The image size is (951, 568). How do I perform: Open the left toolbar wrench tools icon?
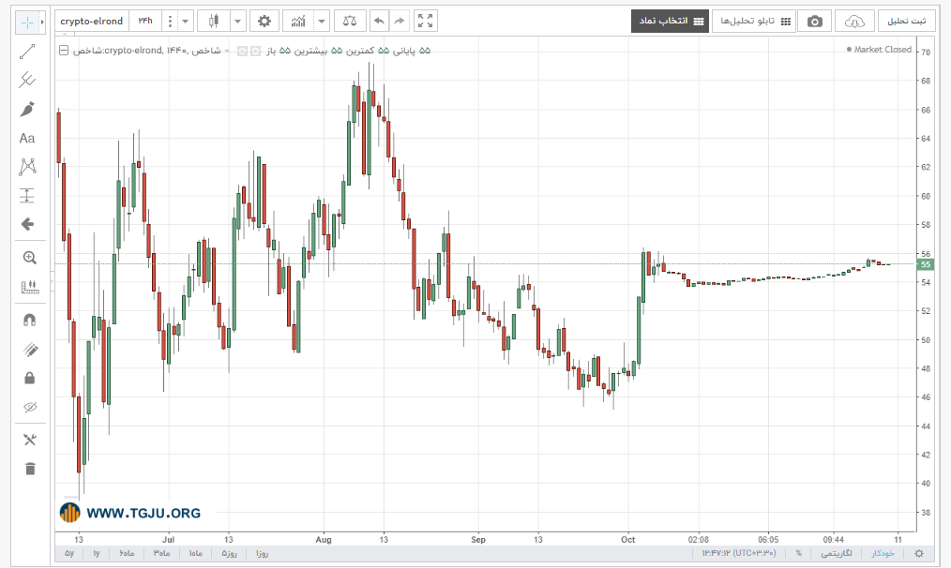30,440
